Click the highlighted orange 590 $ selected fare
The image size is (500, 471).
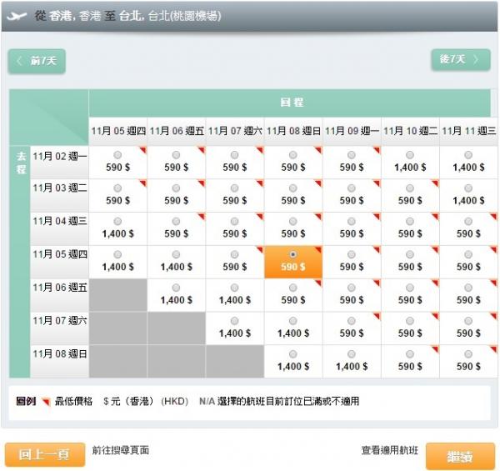293,262
